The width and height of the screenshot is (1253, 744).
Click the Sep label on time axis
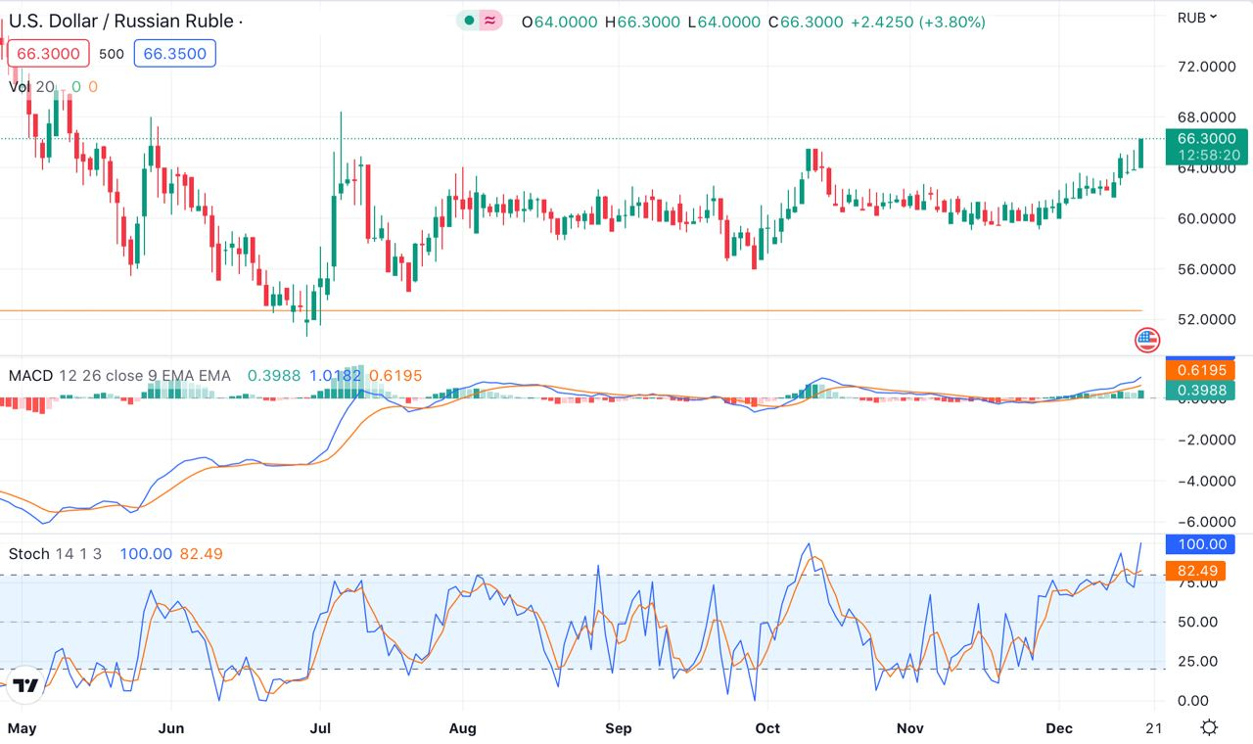click(619, 728)
